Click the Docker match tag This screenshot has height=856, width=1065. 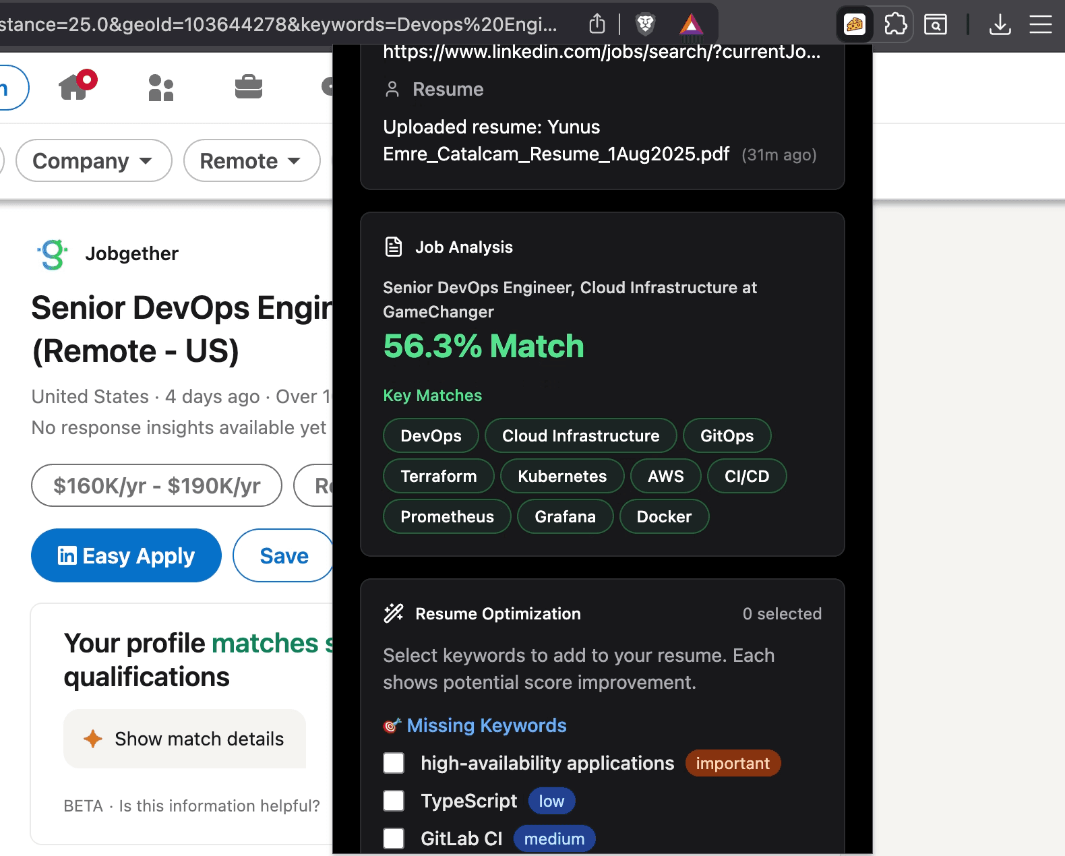coord(664,516)
